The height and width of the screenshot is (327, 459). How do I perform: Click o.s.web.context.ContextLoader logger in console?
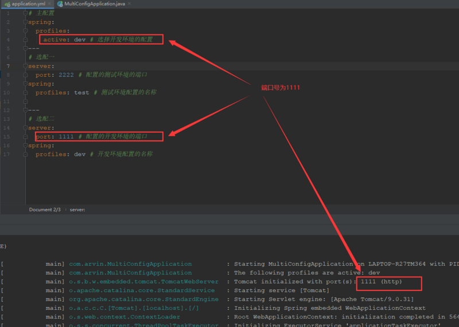(125, 317)
